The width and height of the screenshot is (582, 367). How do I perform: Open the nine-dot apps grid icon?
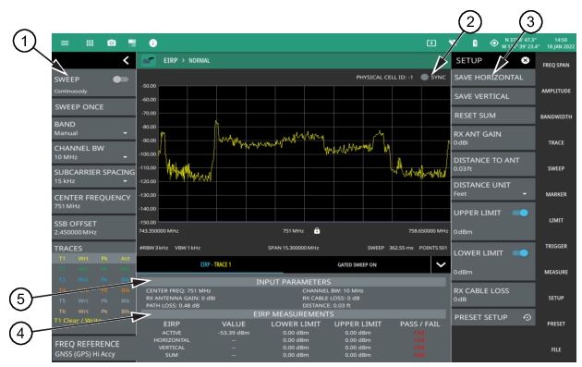point(90,43)
